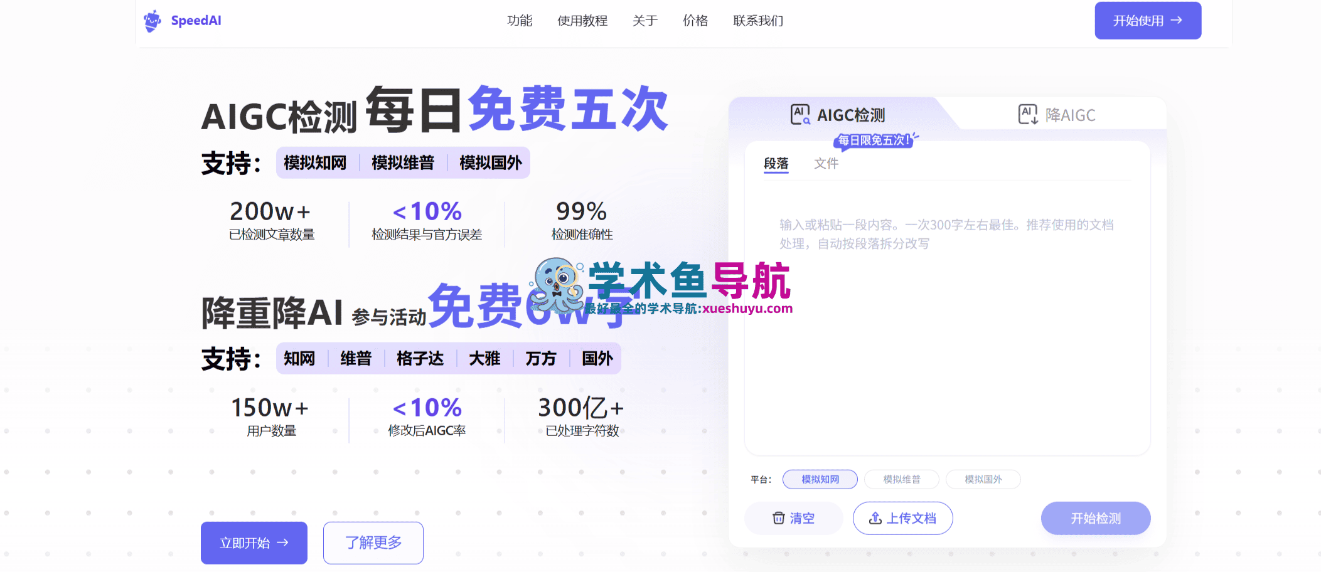Click the 每日限免五次! badge
Image resolution: width=1321 pixels, height=572 pixels.
[x=875, y=140]
